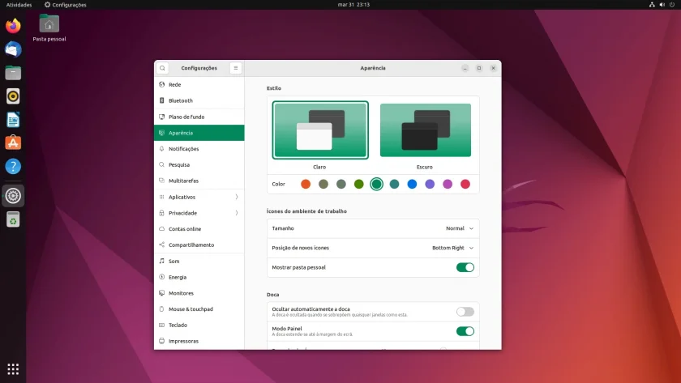Open Thunderbird mail from the dock
The width and height of the screenshot is (681, 383).
coord(13,49)
